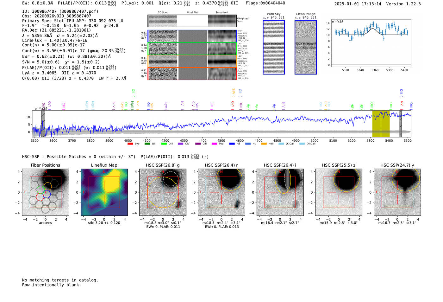Select the Primary Spec_Slot_IFU_AMP line
443x302 pixels.
(73, 21)
